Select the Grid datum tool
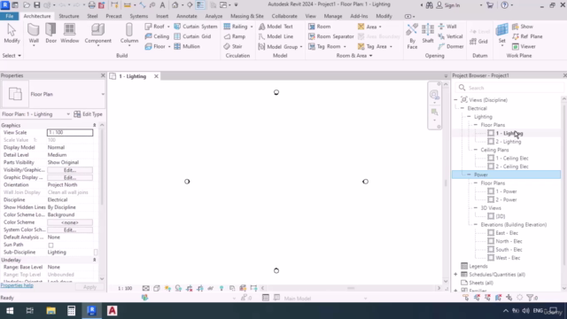 click(478, 42)
